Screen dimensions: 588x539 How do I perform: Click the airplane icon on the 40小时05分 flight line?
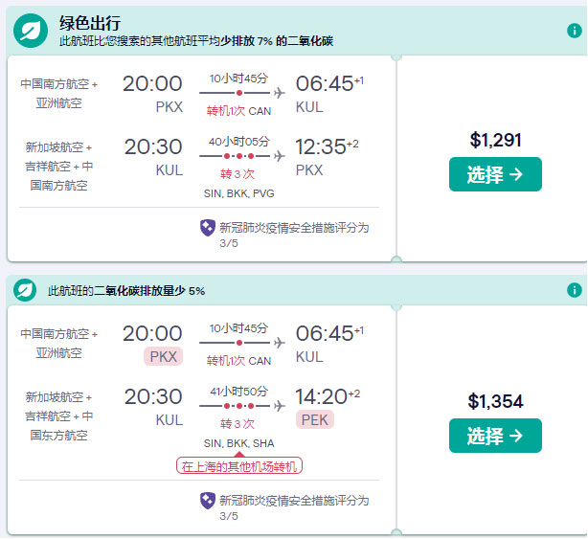(x=279, y=155)
